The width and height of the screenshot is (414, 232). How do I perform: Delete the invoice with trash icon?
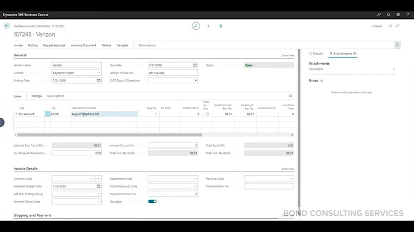221,26
